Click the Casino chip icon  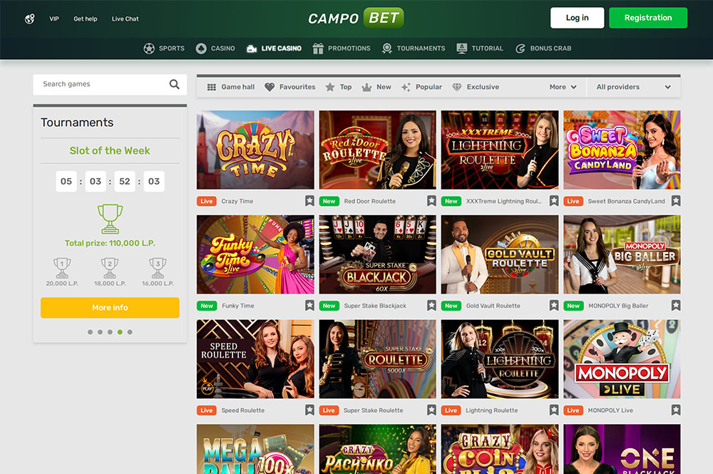click(x=201, y=48)
